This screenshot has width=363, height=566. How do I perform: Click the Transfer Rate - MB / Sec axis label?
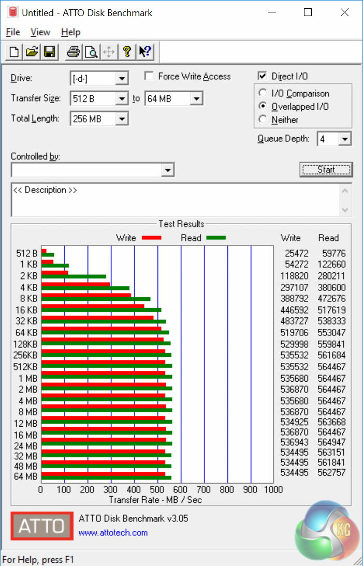tap(155, 500)
